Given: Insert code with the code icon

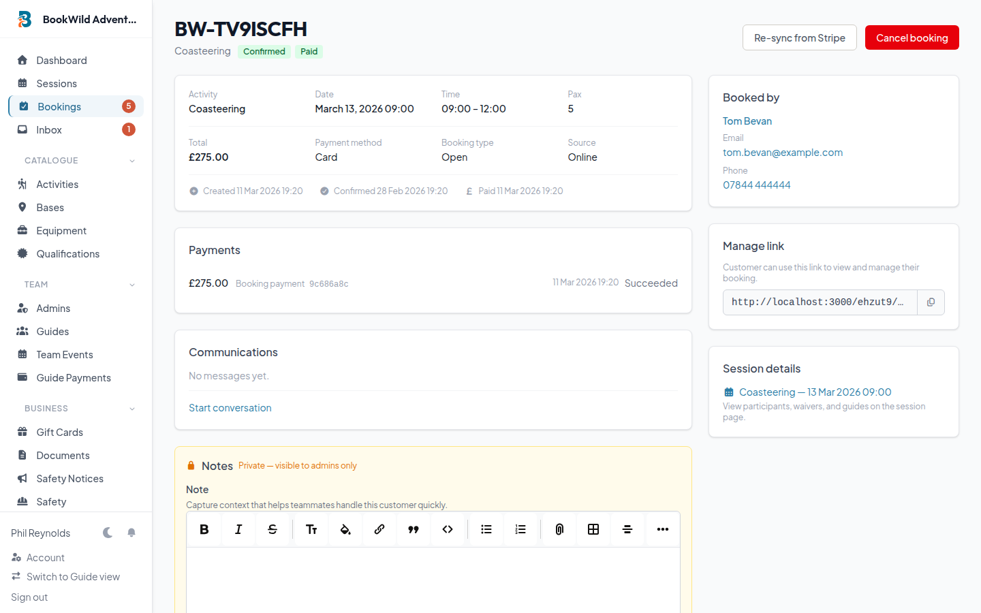Looking at the screenshot, I should (x=448, y=529).
